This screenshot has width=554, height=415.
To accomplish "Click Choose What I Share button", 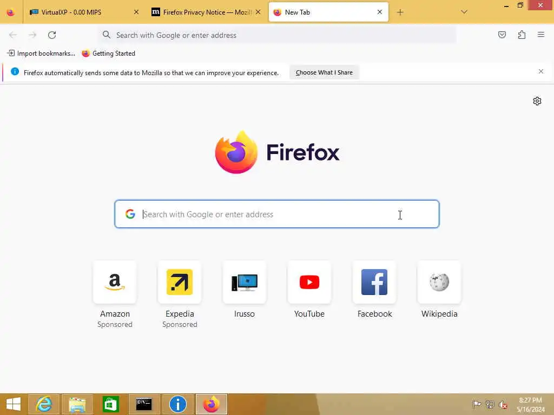I will pyautogui.click(x=324, y=72).
